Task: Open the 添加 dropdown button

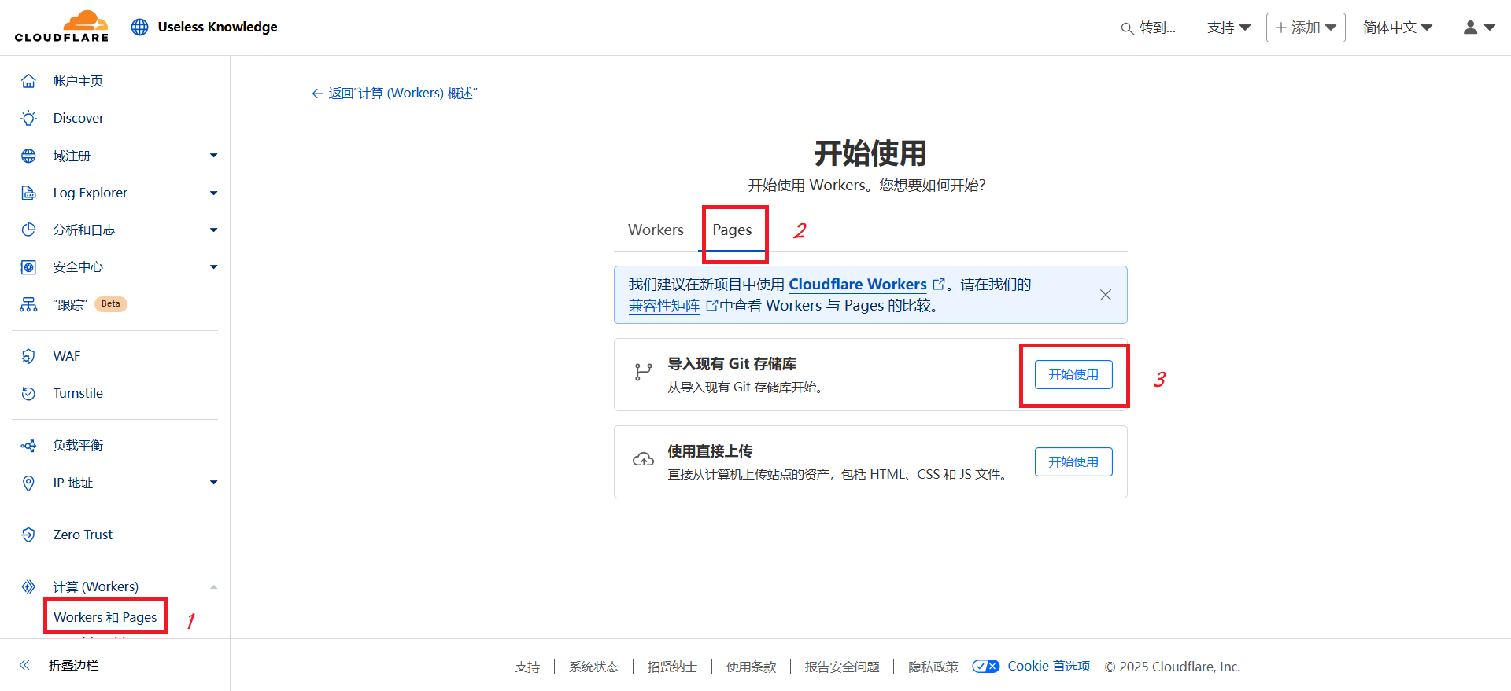Action: click(1305, 28)
